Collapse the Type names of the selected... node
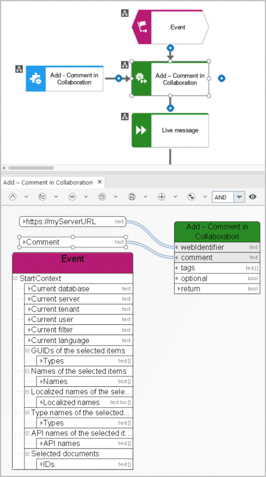Screen dimensions: 266x477 27,412
